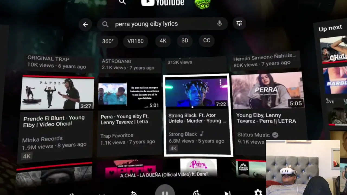Open the 5:01 Perra Letra video thumbnail
347x195 pixels.
(x=129, y=94)
